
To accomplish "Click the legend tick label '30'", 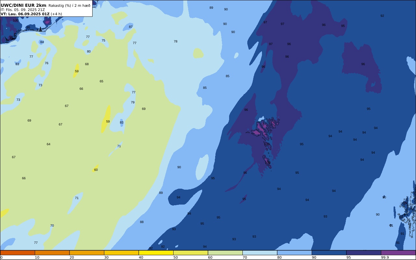I will pos(106,257).
